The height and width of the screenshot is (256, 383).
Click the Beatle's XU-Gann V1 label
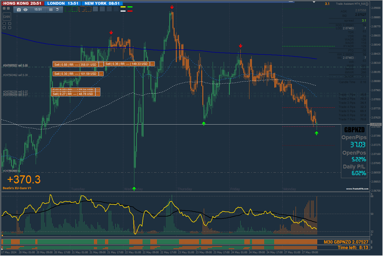click(17, 188)
